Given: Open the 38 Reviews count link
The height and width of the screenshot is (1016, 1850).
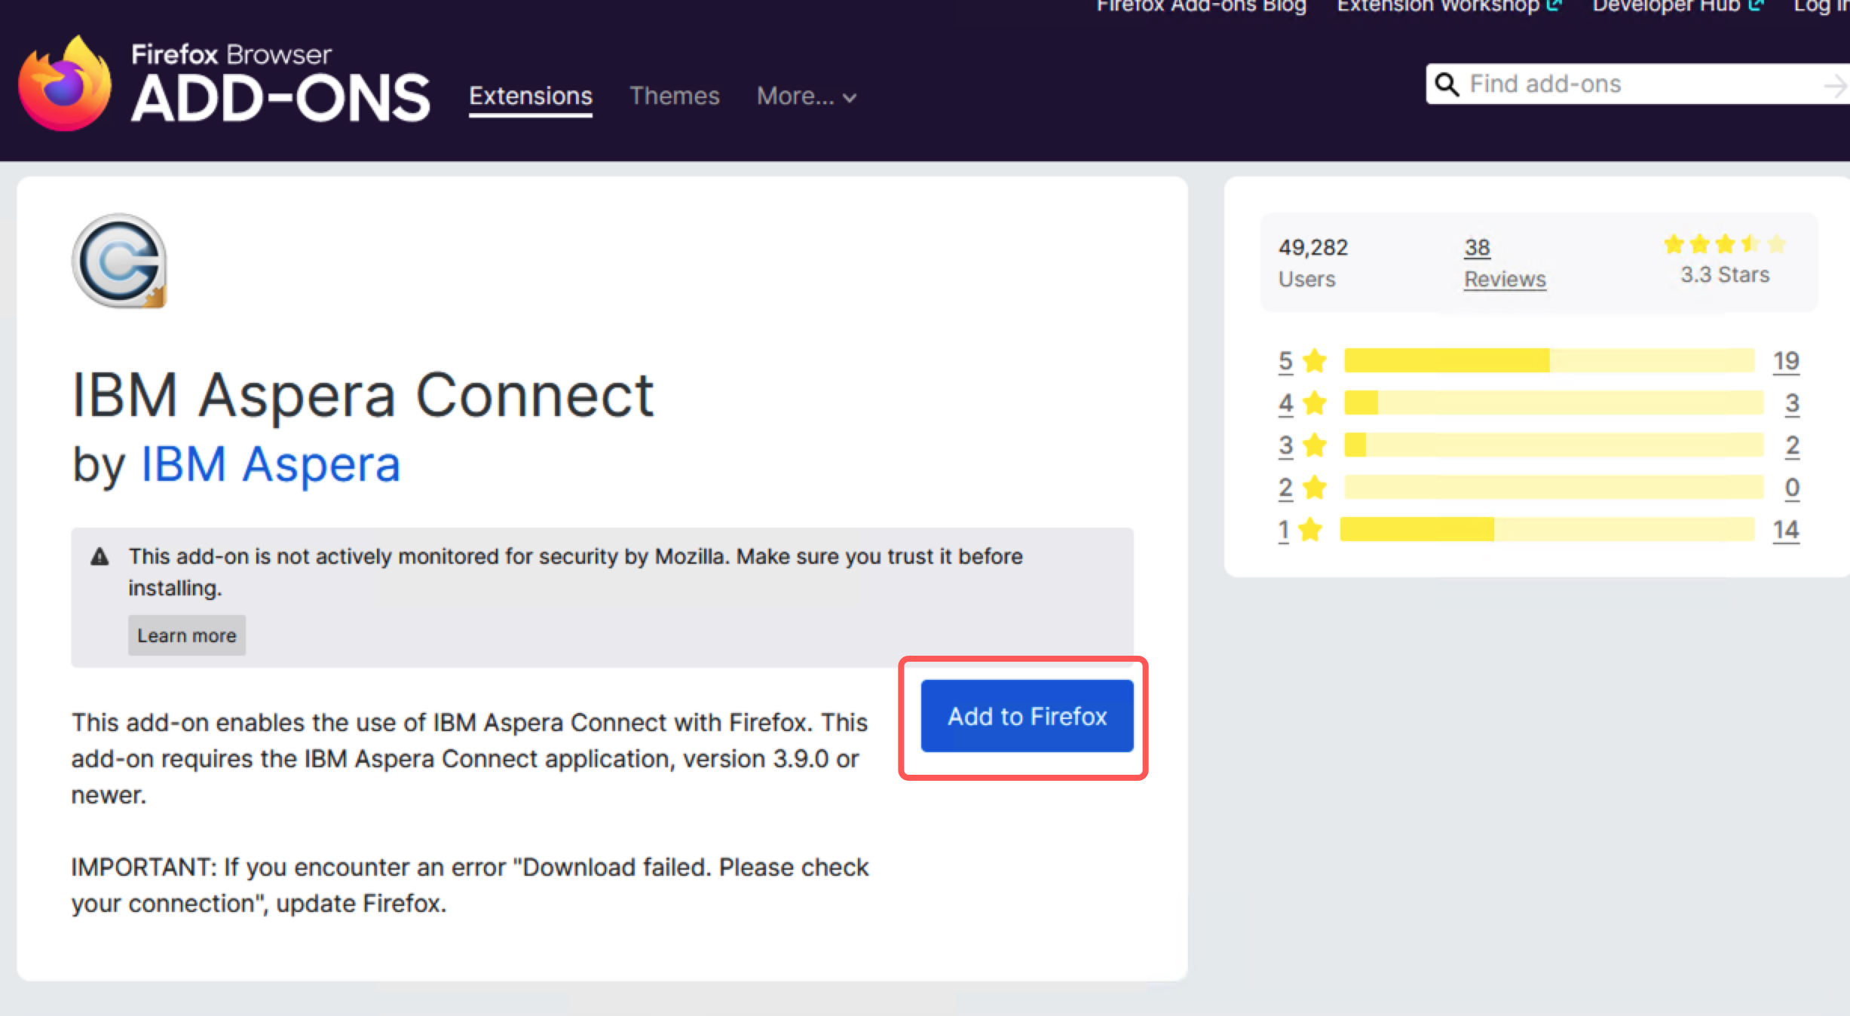Looking at the screenshot, I should click(1477, 247).
